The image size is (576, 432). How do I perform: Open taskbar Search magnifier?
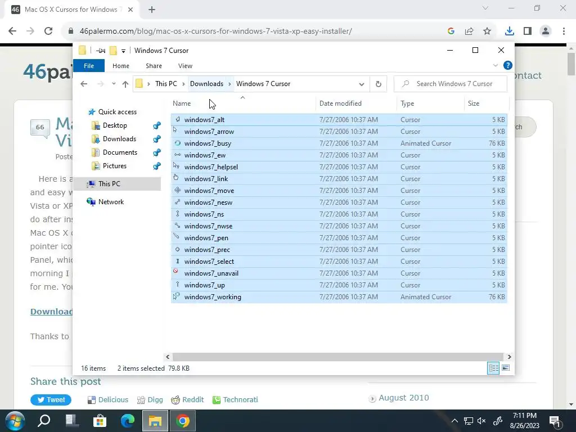pyautogui.click(x=44, y=421)
